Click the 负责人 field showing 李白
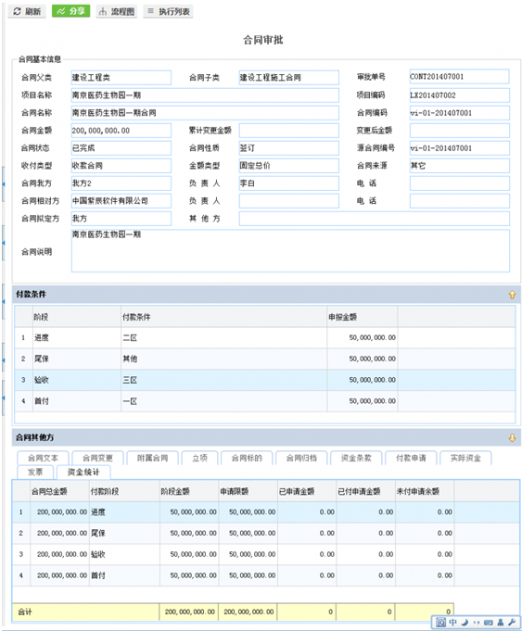The width and height of the screenshot is (522, 631). click(x=288, y=183)
